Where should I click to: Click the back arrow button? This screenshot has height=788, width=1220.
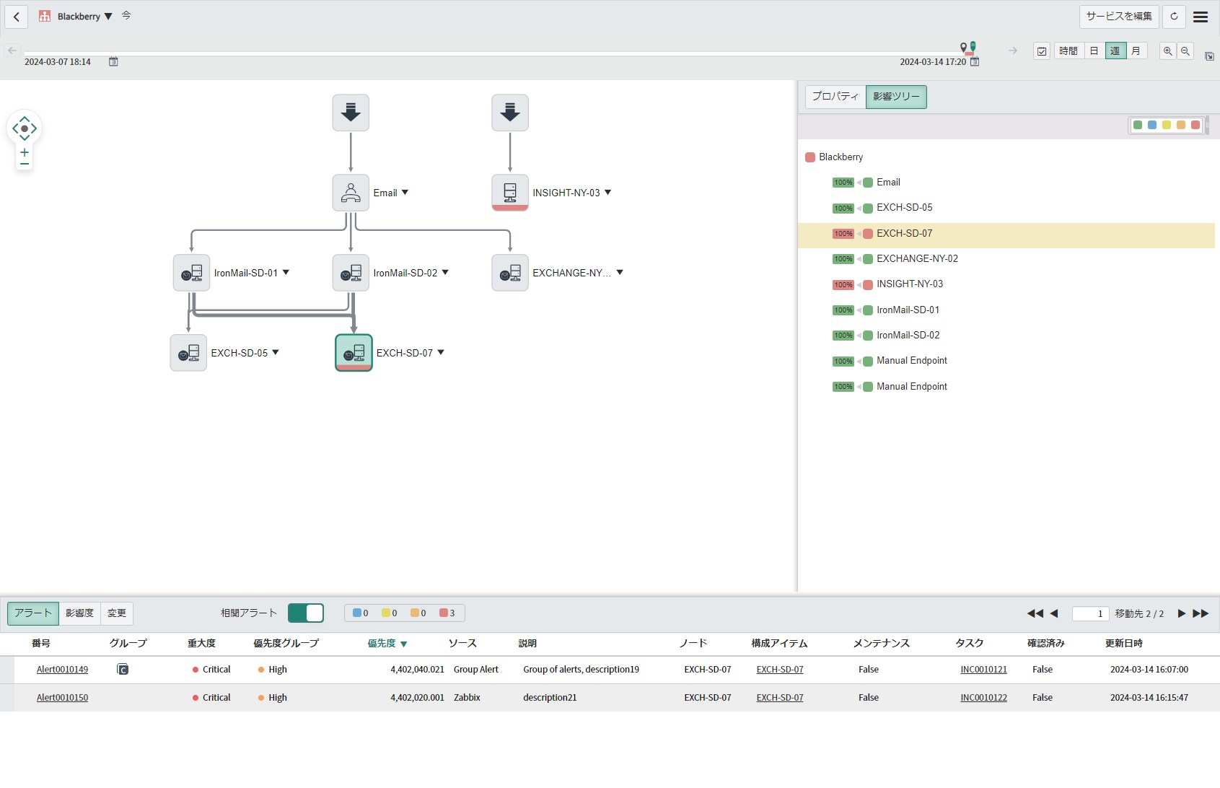click(16, 17)
